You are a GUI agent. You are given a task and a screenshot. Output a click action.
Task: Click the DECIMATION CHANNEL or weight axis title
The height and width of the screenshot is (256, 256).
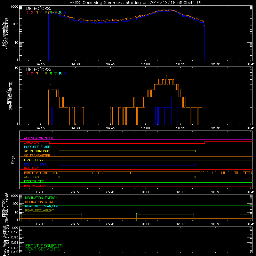pyautogui.click(x=5, y=208)
